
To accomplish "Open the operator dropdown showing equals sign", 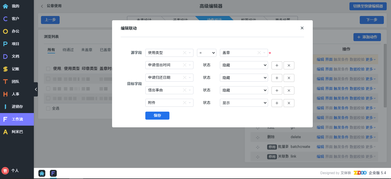I will point(206,53).
